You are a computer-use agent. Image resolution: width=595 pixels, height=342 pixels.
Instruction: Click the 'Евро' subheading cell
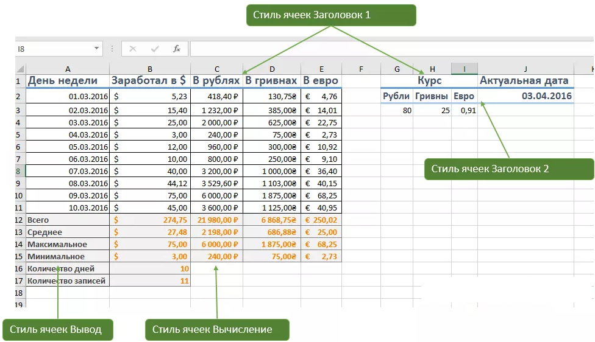click(465, 96)
